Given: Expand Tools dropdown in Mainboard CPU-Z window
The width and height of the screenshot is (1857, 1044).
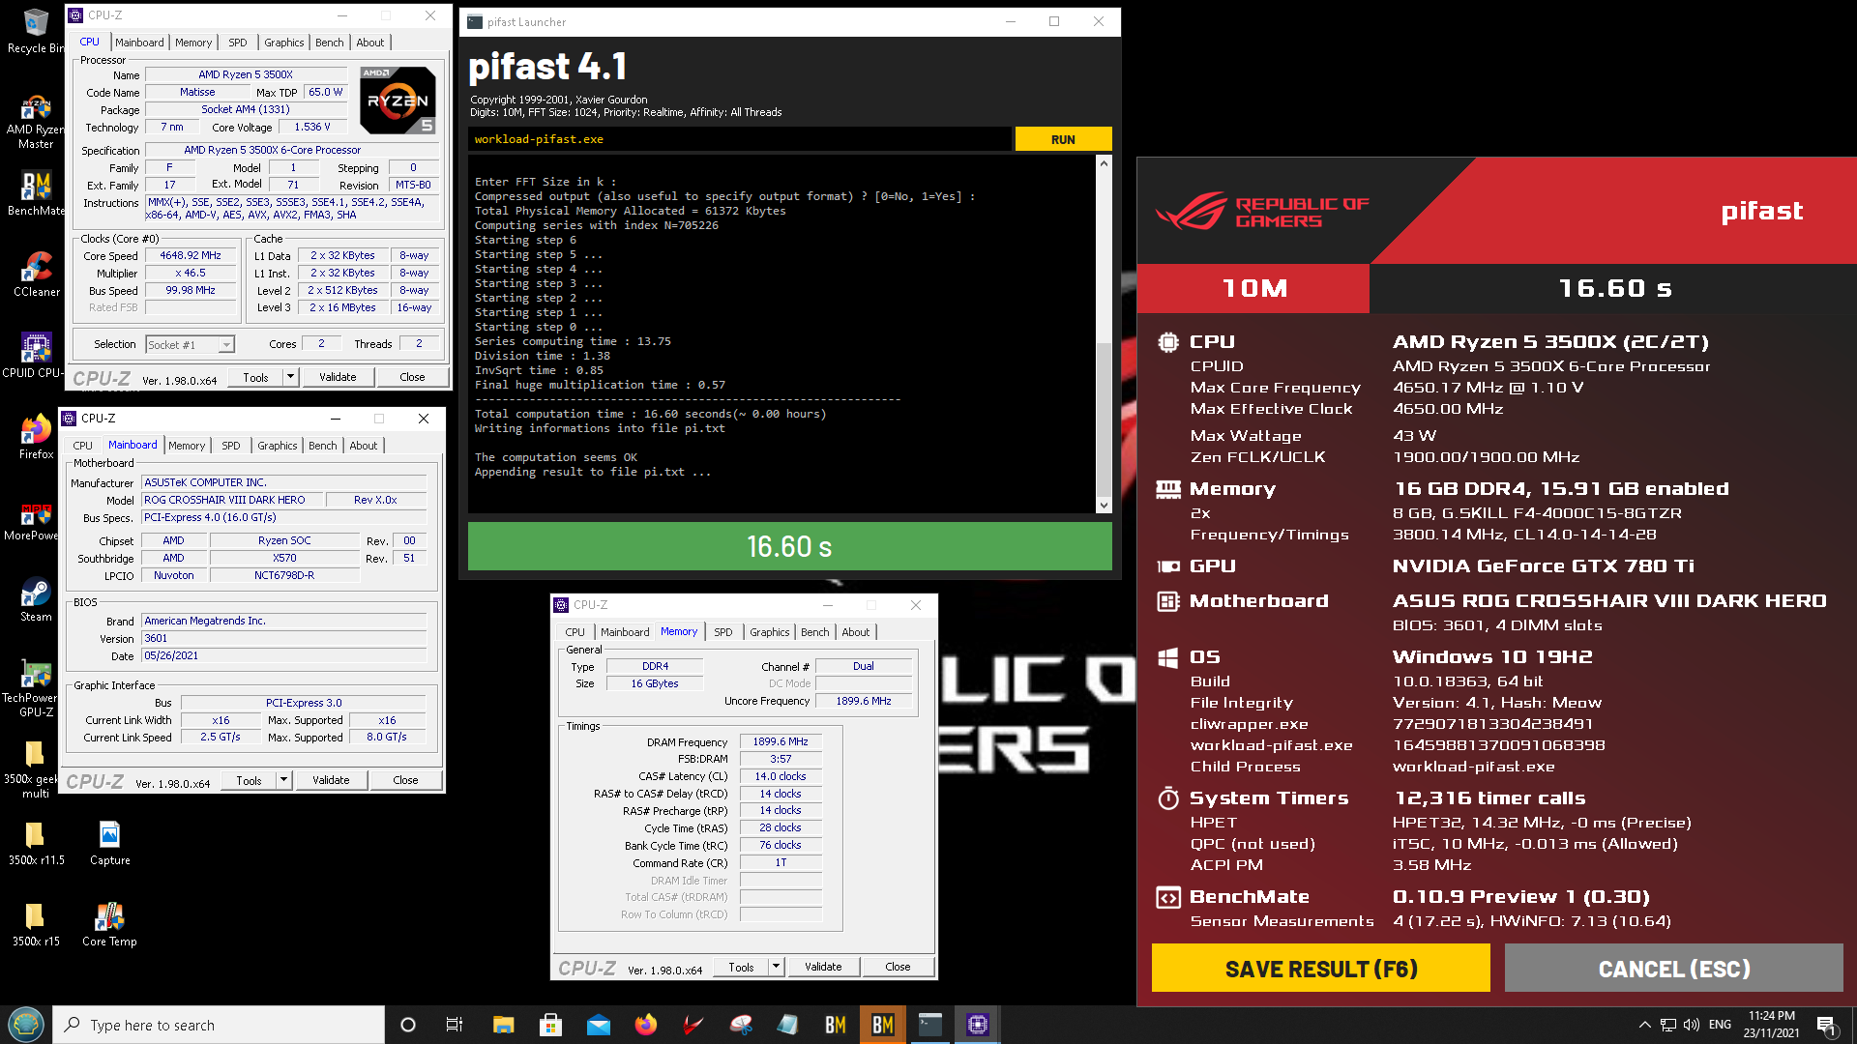Looking at the screenshot, I should point(283,780).
